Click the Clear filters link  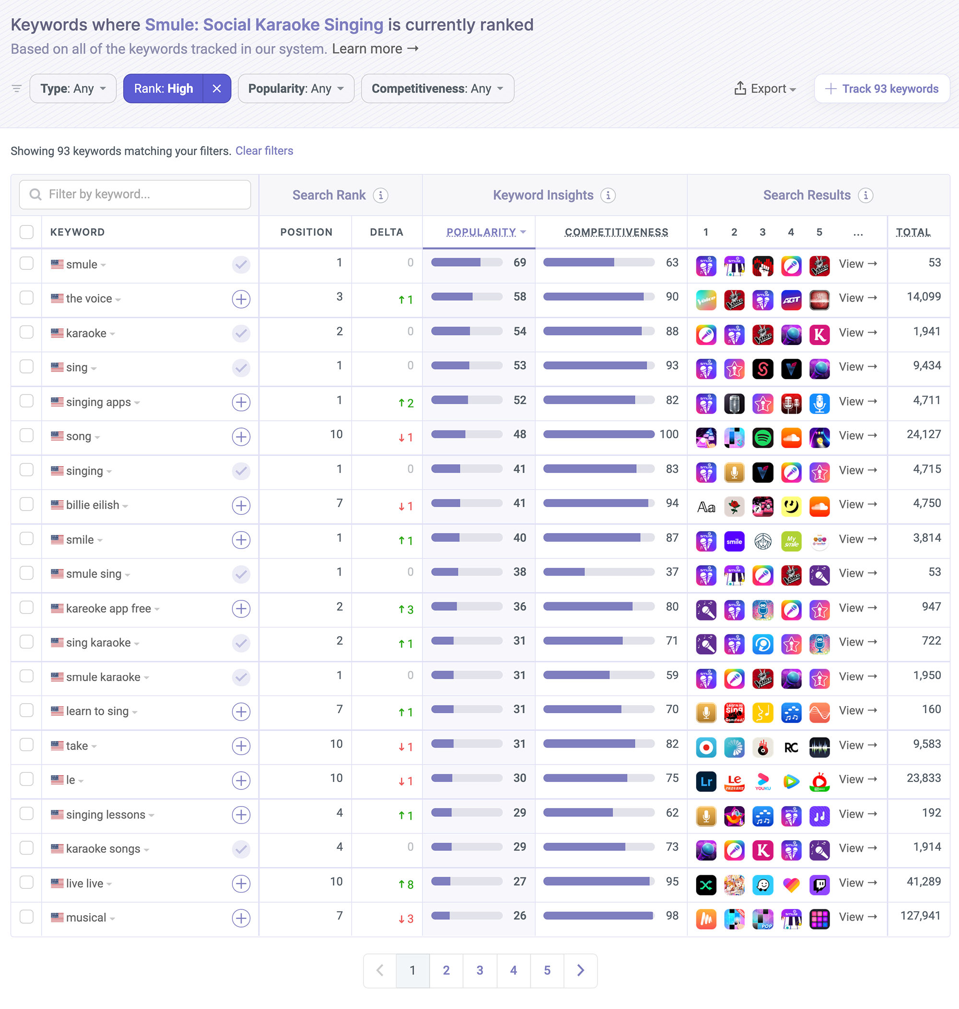point(264,151)
